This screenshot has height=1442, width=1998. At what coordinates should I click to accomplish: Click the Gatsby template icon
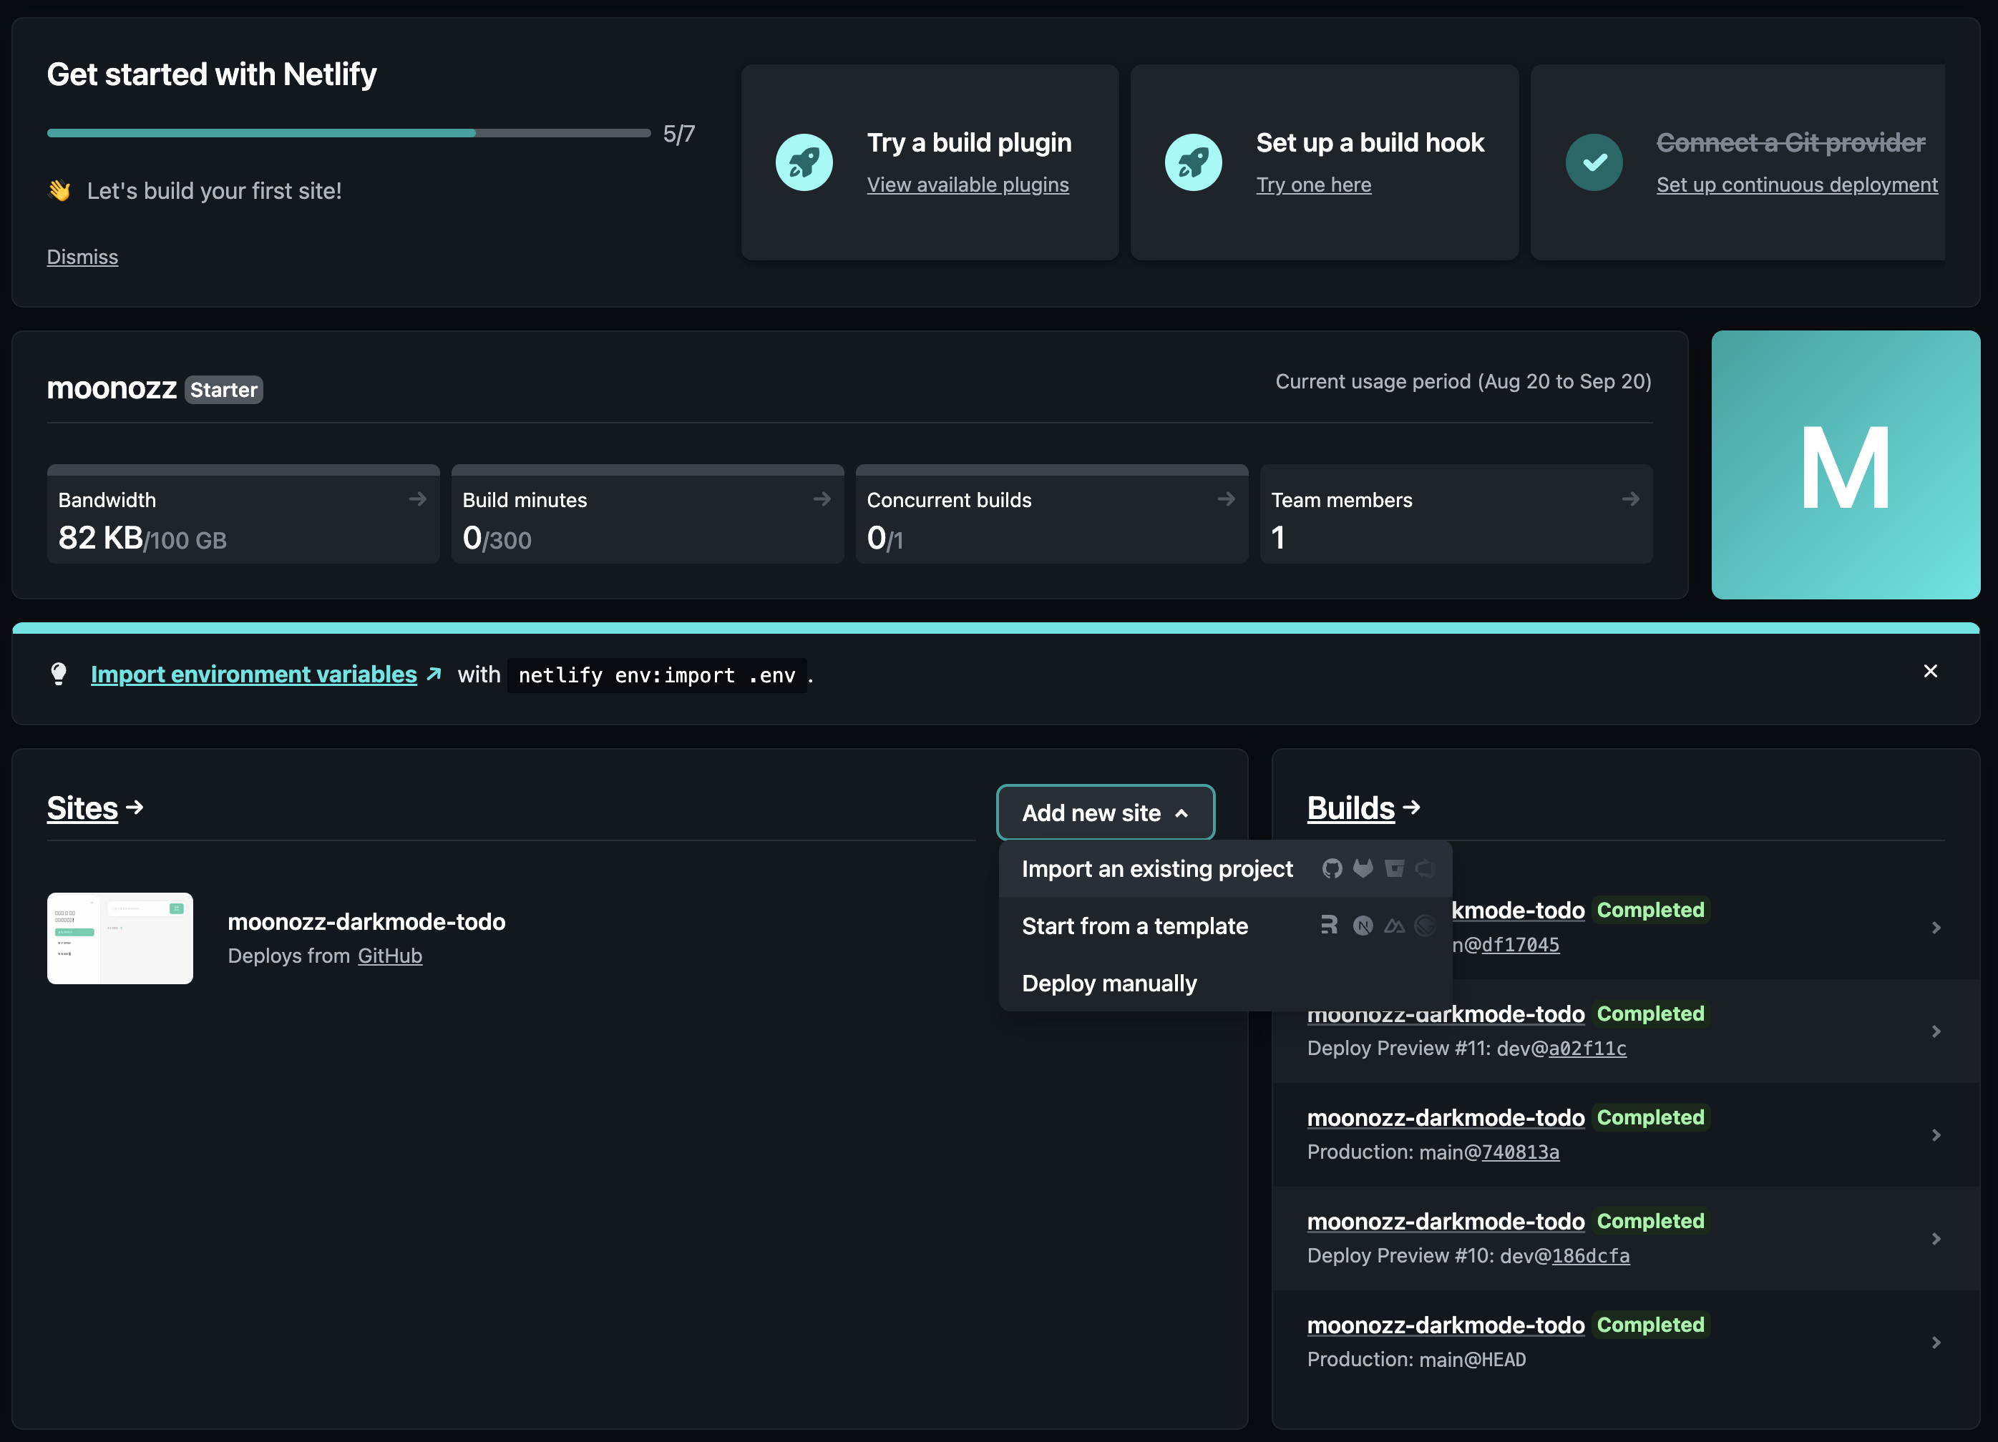pos(1425,926)
